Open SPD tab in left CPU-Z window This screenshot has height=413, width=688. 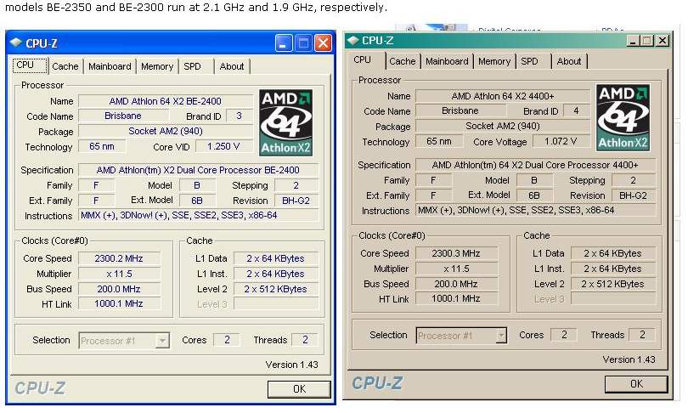pyautogui.click(x=192, y=66)
